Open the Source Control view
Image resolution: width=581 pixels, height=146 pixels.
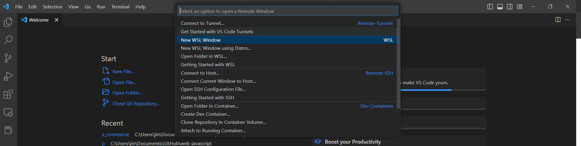(8, 58)
